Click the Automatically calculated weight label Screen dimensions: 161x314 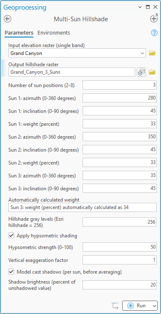coord(44,200)
